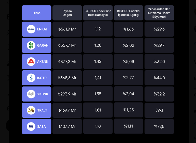The image size is (196, 143).
Task: Click the ENKAI company logo
Action: pos(31,29)
